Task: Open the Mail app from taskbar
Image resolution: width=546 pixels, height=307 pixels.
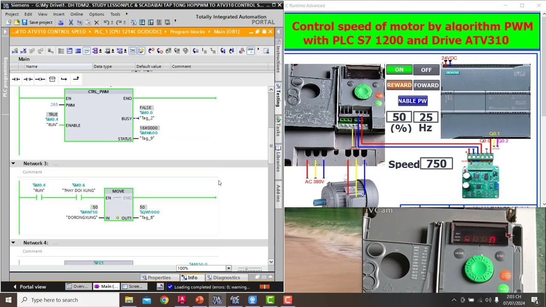Action: point(147,300)
